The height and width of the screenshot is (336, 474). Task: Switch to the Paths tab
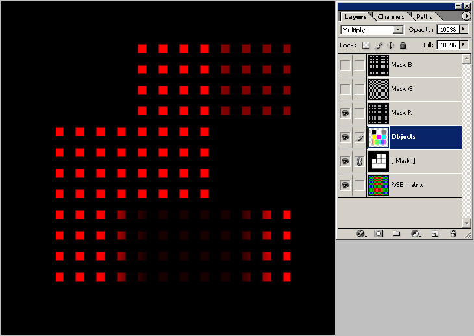424,17
